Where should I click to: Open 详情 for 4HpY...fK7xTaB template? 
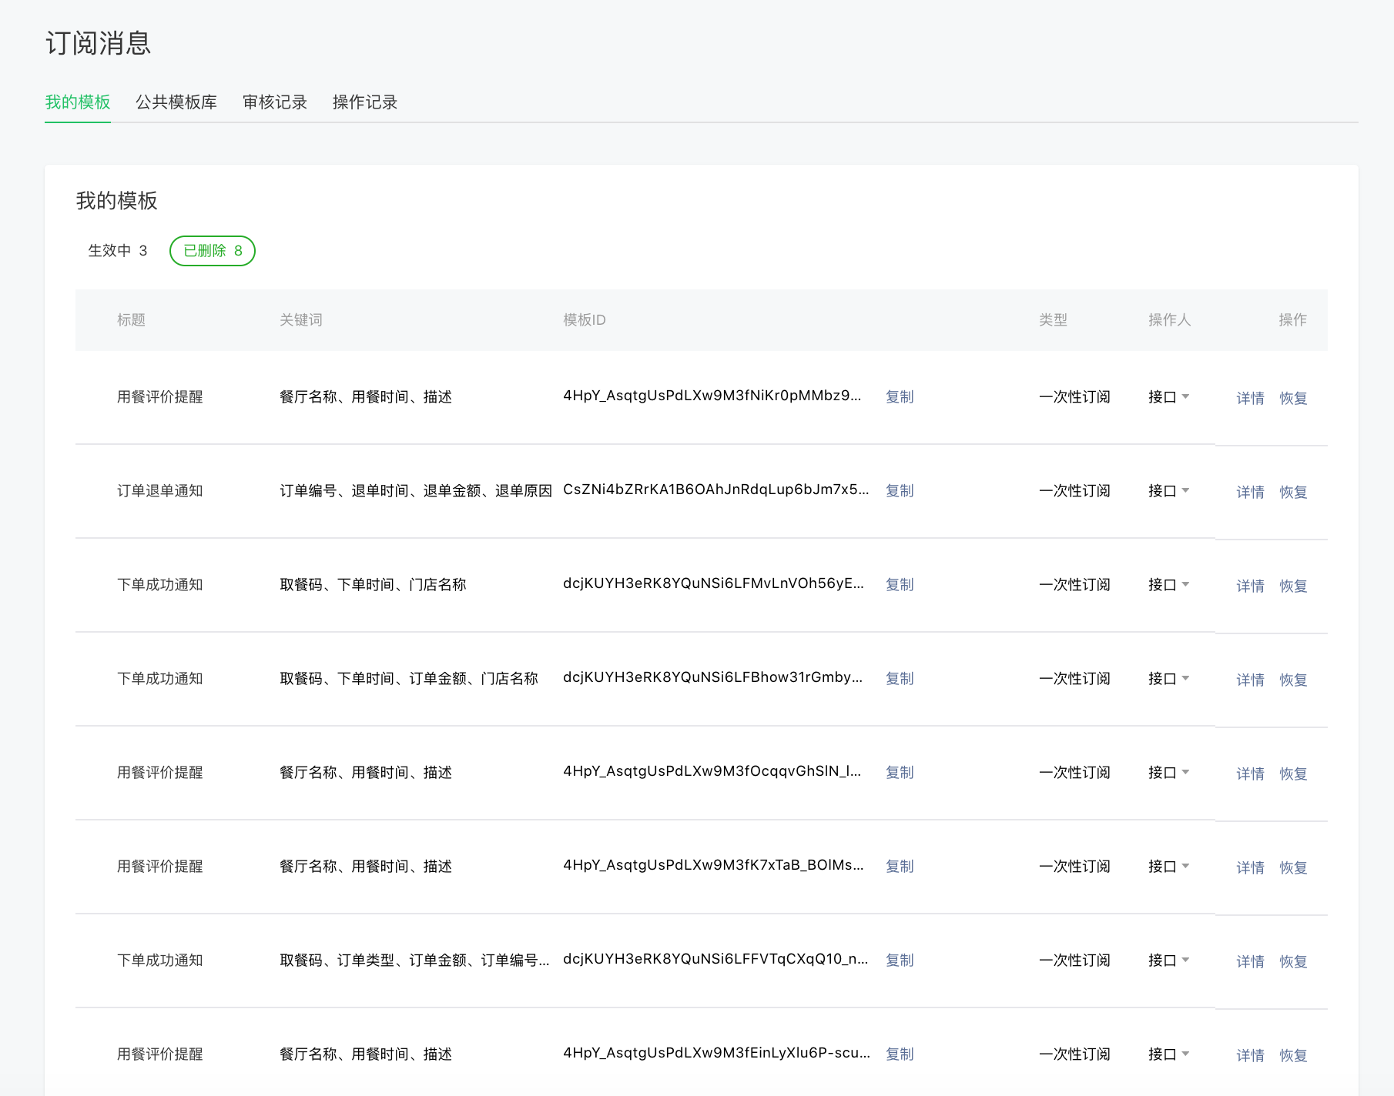(x=1251, y=868)
